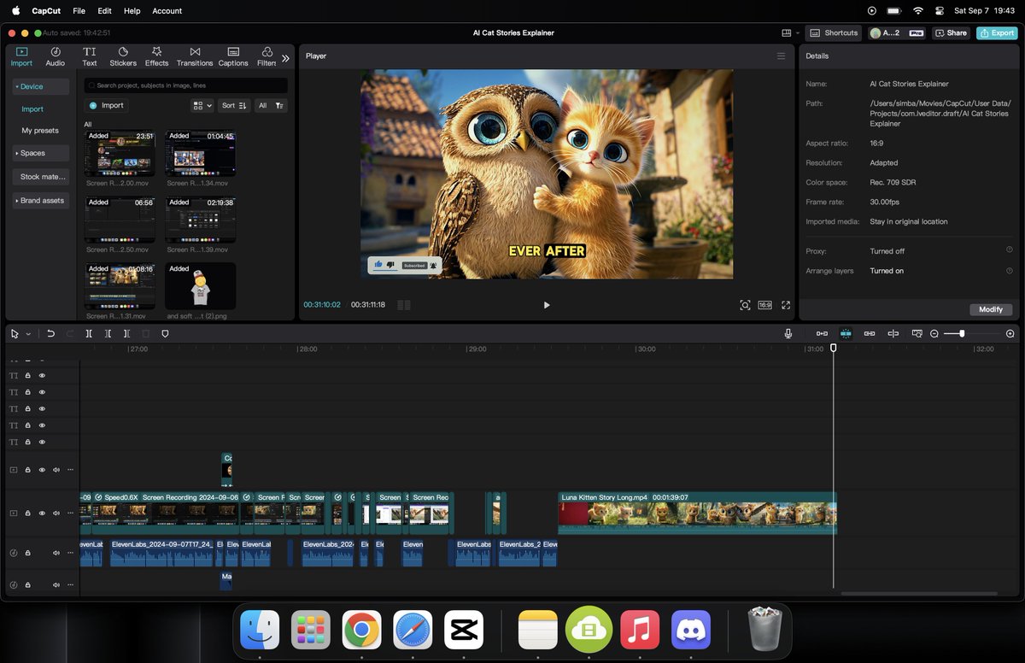
Task: Select My presets in the sidebar
Action: pyautogui.click(x=40, y=131)
